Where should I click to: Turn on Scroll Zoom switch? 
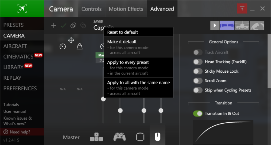click(x=198, y=81)
